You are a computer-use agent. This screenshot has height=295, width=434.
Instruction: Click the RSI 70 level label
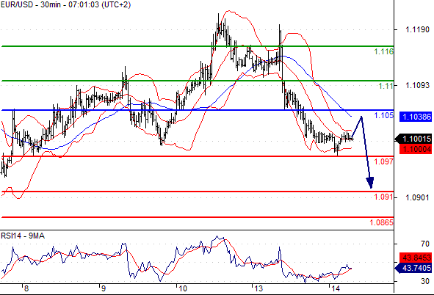pos(425,244)
